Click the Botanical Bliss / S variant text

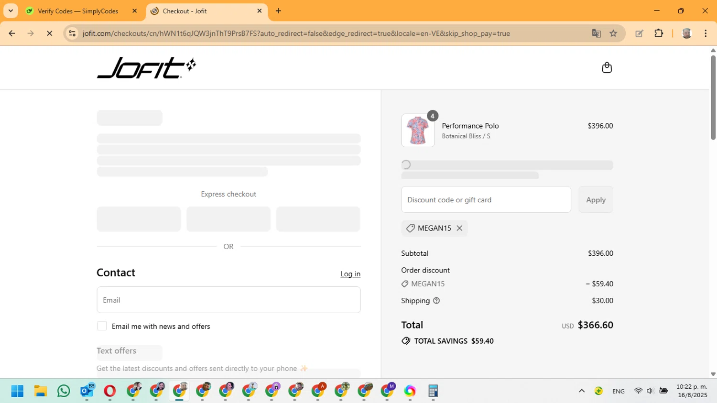click(x=466, y=136)
